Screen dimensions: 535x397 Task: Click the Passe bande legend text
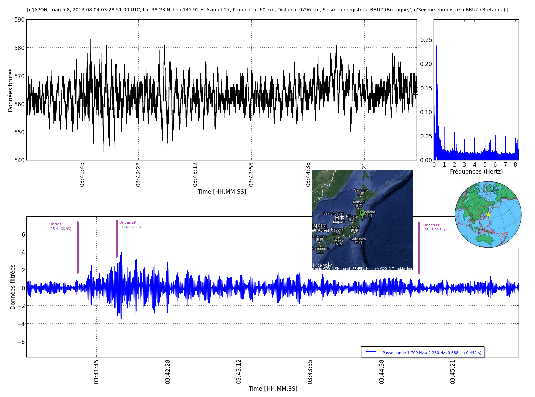(432, 353)
